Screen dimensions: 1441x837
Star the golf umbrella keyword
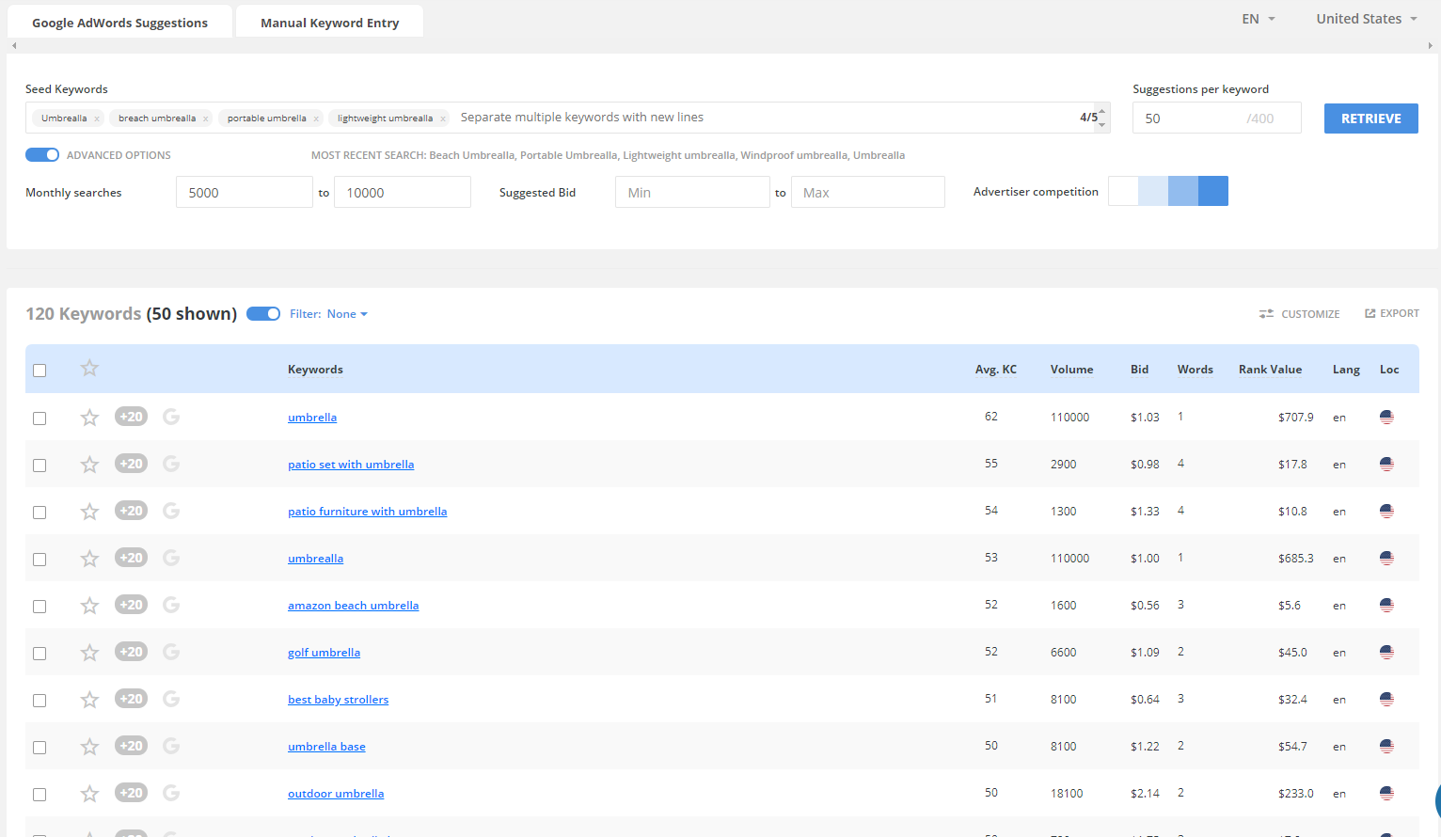[89, 652]
